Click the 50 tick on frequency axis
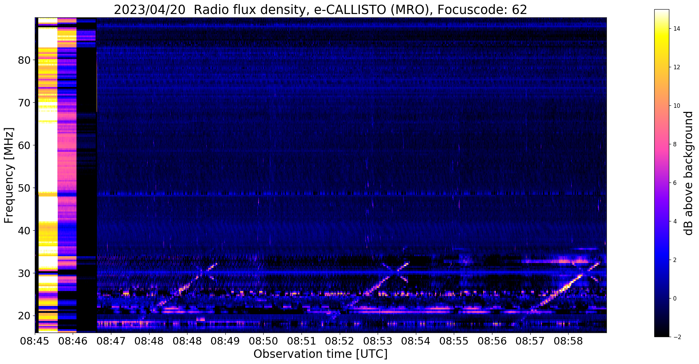 click(x=24, y=188)
